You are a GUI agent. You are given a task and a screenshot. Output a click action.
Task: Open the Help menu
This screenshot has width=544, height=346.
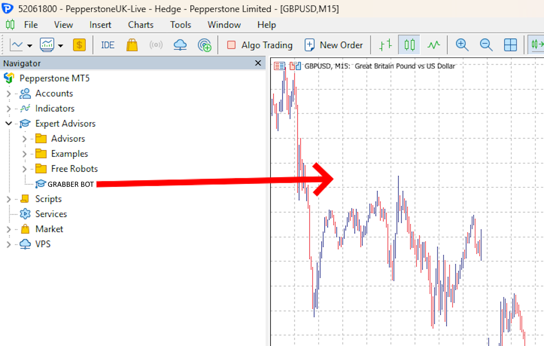[x=266, y=25]
